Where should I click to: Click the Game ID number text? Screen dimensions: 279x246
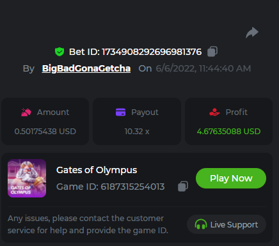[132, 187]
